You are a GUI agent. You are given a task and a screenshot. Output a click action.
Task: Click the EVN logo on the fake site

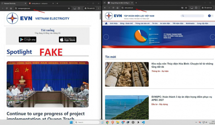[x=19, y=18]
